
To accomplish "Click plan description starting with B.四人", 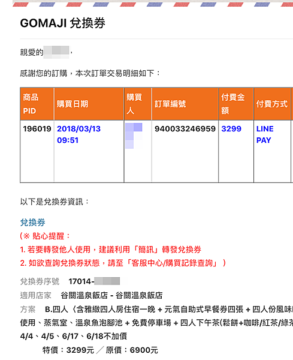I will pyautogui.click(x=169, y=309).
